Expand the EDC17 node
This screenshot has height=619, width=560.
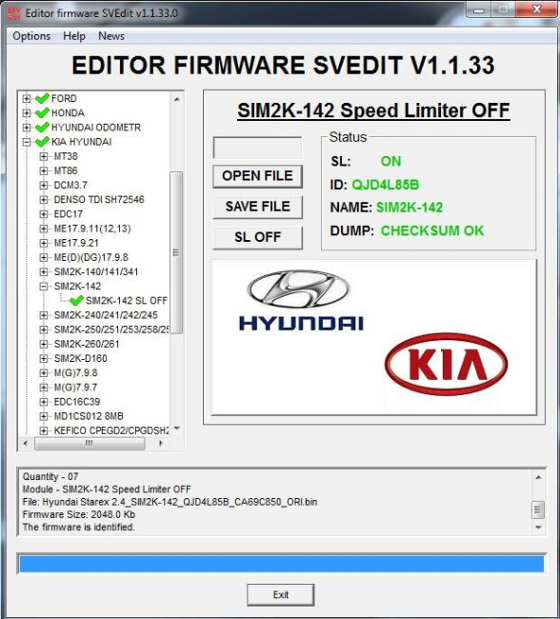[x=44, y=214]
